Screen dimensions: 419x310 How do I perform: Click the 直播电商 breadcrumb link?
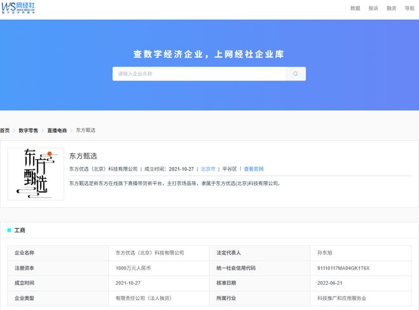(x=57, y=130)
